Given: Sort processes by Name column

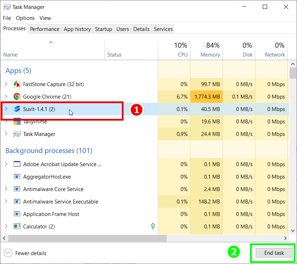Looking at the screenshot, I should pos(52,50).
